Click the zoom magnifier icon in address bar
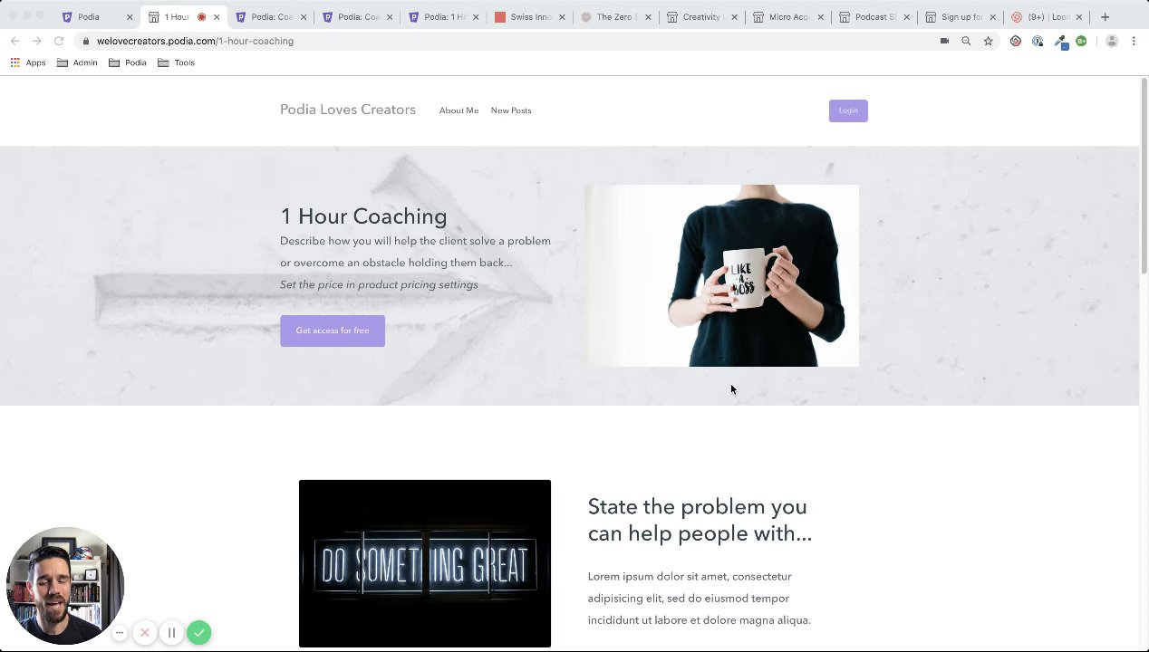1149x652 pixels. [x=966, y=41]
